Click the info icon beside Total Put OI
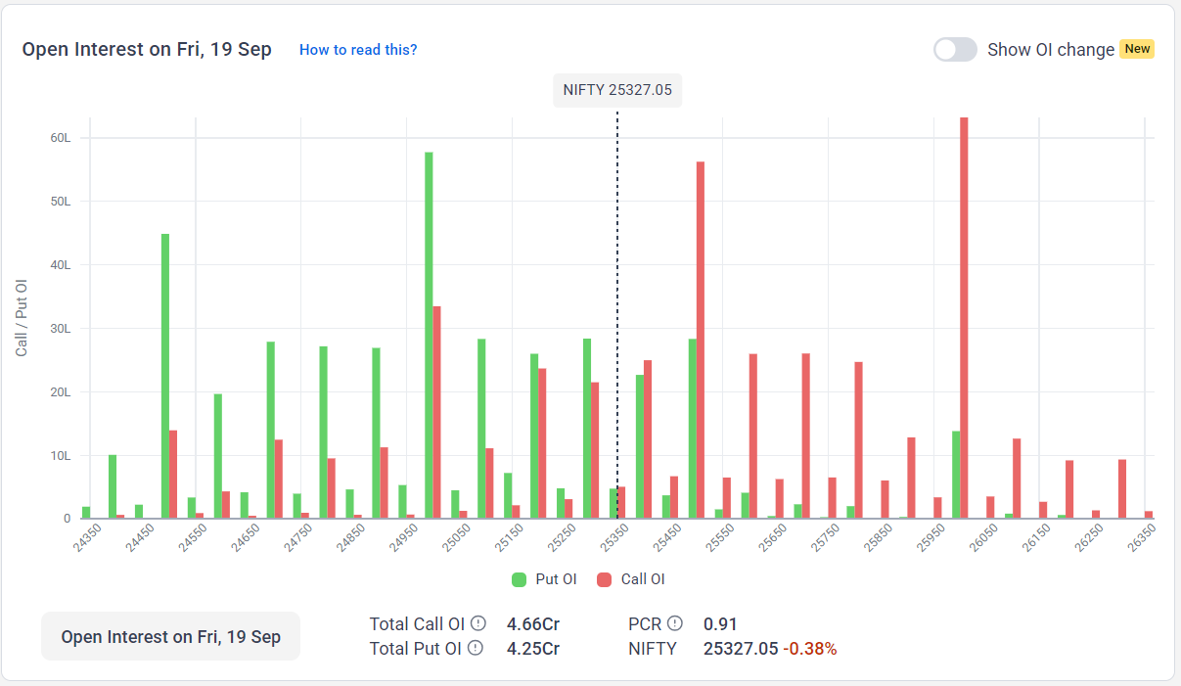 pyautogui.click(x=476, y=648)
